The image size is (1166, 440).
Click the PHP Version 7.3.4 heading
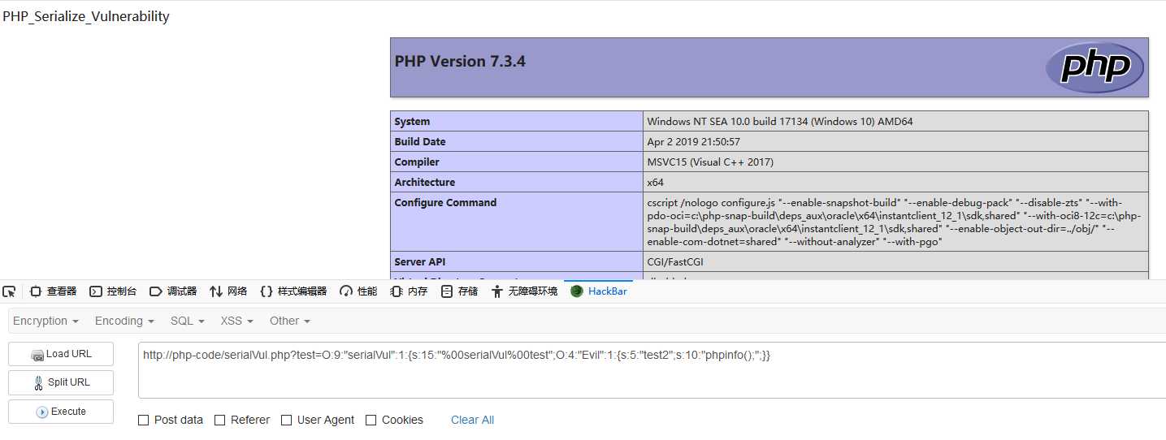(x=460, y=61)
